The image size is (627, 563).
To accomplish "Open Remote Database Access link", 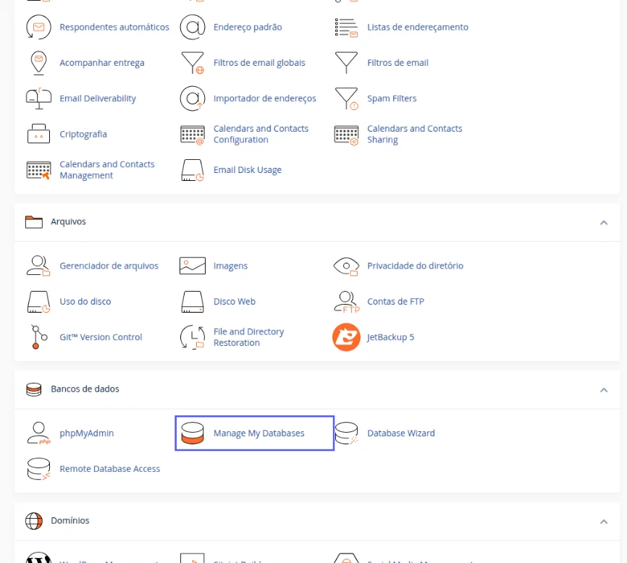I will coord(109,469).
